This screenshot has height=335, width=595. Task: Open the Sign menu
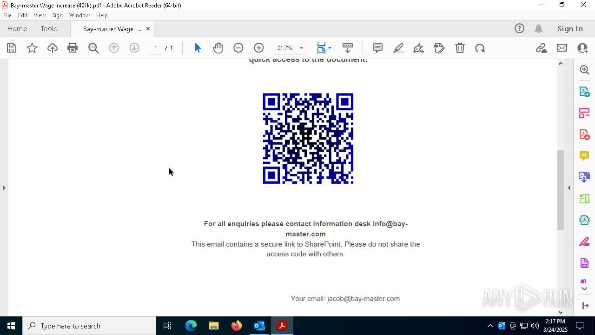[x=57, y=15]
